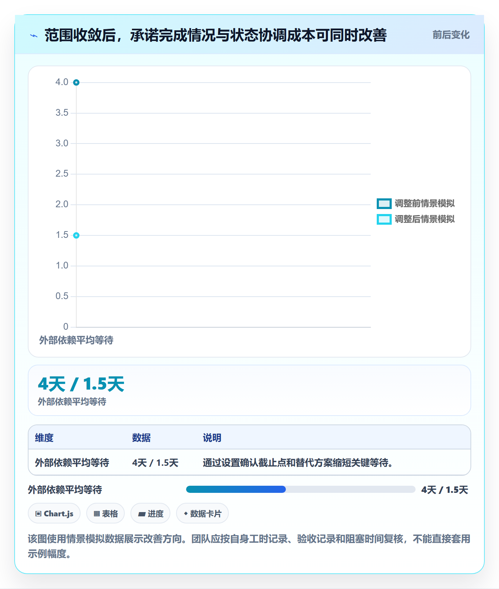Select the 表格 chip
This screenshot has height=589, width=499.
(106, 514)
